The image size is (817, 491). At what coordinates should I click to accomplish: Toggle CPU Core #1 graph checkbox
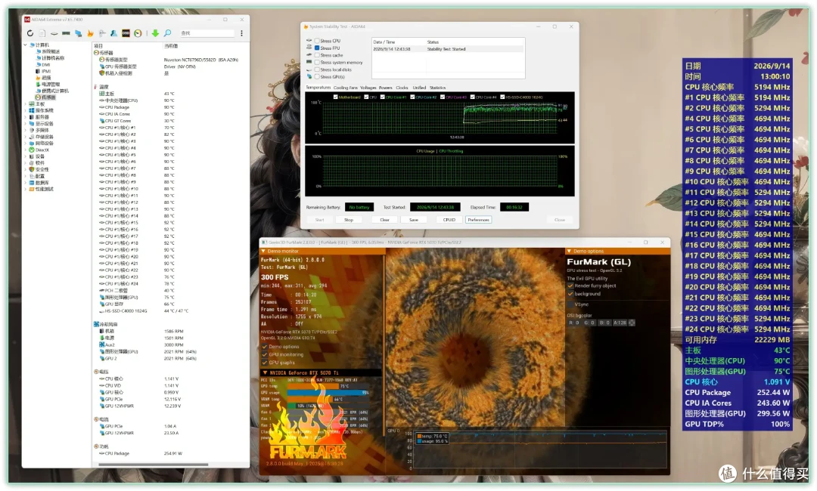383,97
